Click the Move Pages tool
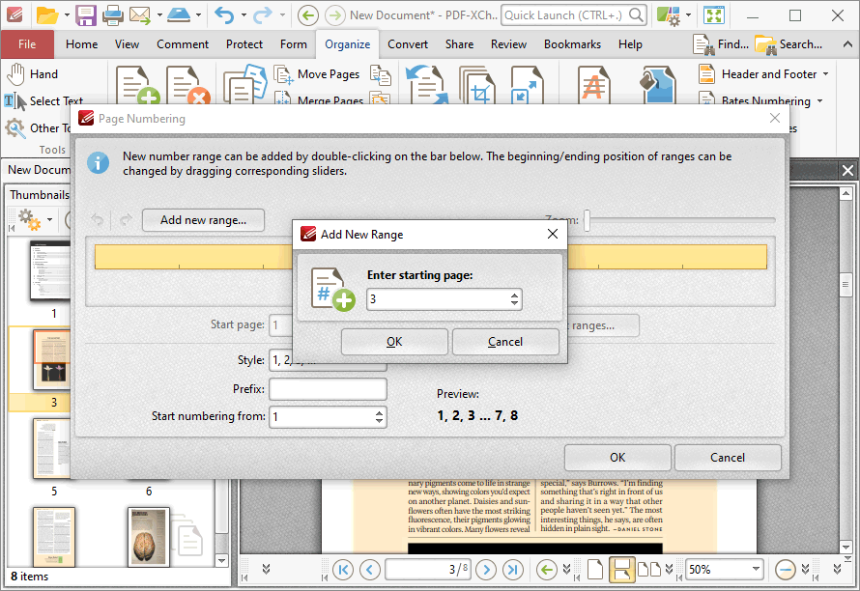860x591 pixels. pos(317,74)
